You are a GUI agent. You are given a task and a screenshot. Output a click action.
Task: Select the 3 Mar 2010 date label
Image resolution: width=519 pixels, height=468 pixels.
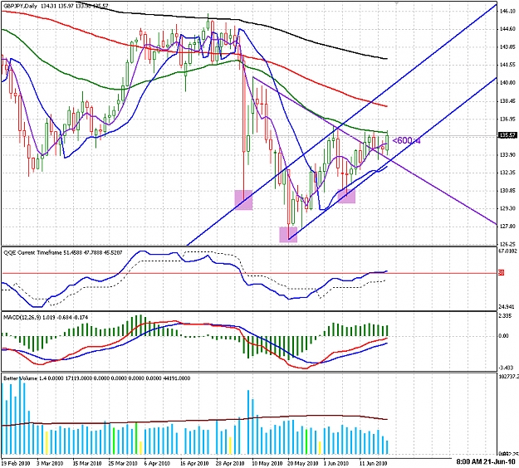51,463
